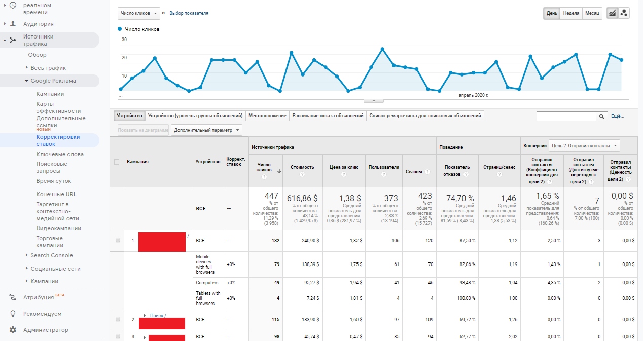The image size is (643, 341).
Task: Open help icon next to Сеансы
Action: pyautogui.click(x=427, y=172)
